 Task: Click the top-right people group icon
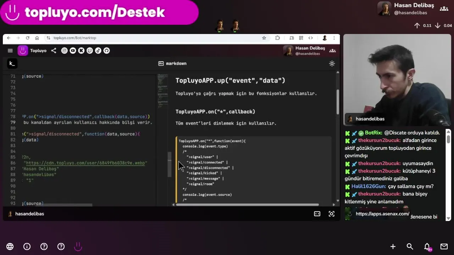[x=444, y=9]
